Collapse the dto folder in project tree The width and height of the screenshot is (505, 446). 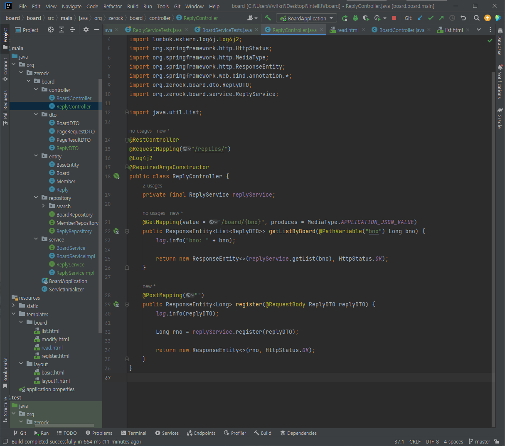point(36,114)
